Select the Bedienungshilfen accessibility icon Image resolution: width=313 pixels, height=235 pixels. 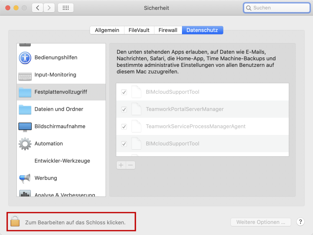(x=25, y=57)
